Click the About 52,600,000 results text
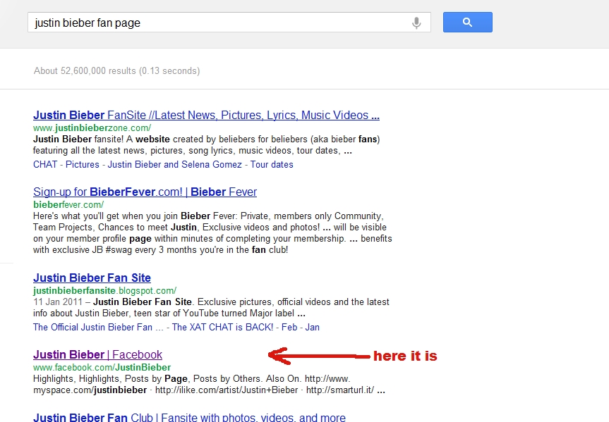Screen dimensions: 609x422 coord(117,70)
